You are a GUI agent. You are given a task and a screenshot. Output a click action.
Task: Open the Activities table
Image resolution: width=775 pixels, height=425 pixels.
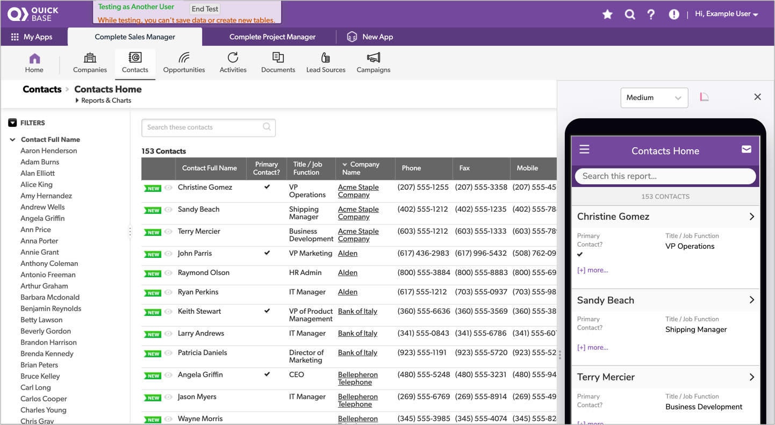click(x=233, y=63)
